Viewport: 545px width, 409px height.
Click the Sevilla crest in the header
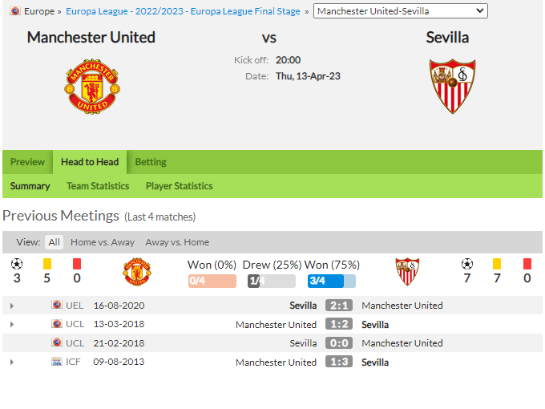(x=452, y=87)
